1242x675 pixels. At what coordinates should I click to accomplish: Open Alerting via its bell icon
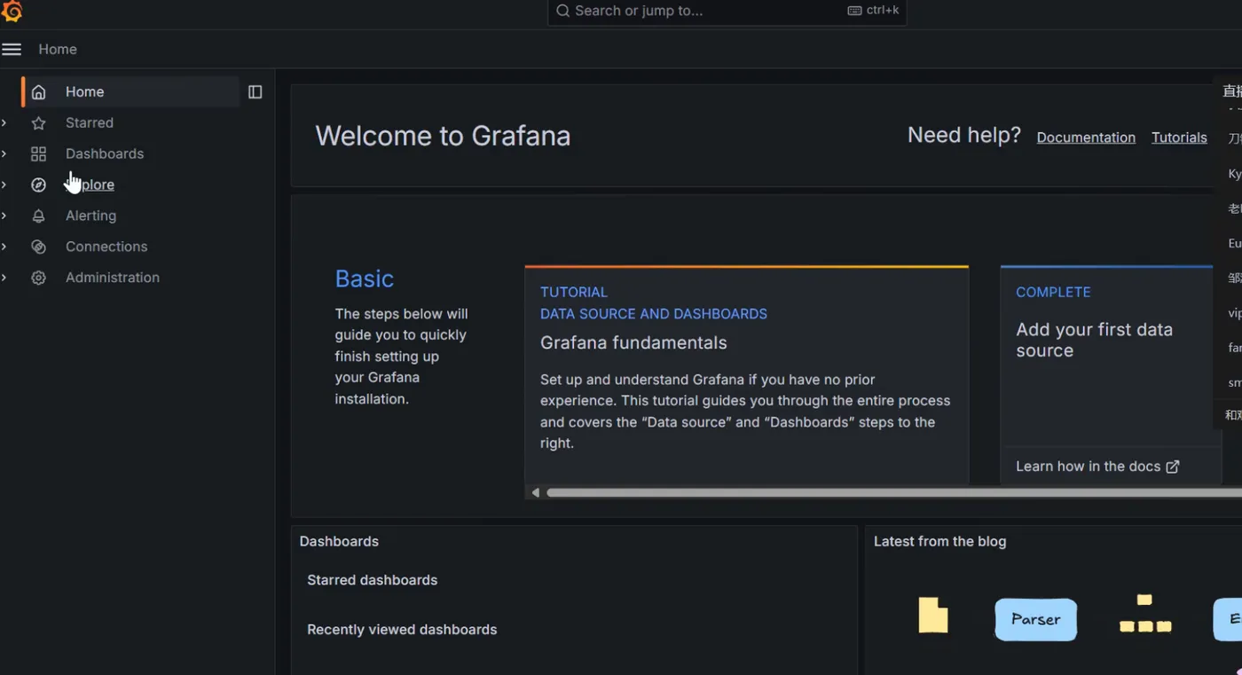click(x=38, y=216)
